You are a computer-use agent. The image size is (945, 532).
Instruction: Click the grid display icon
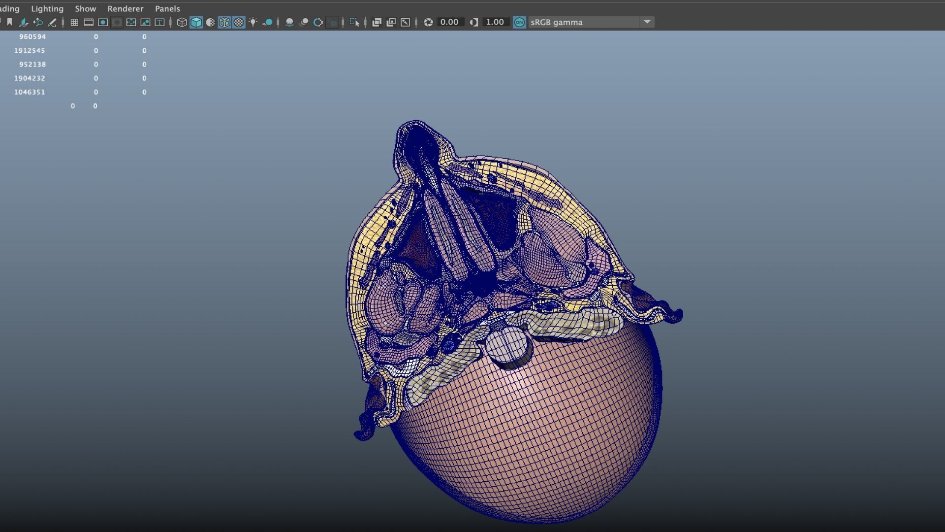point(74,22)
